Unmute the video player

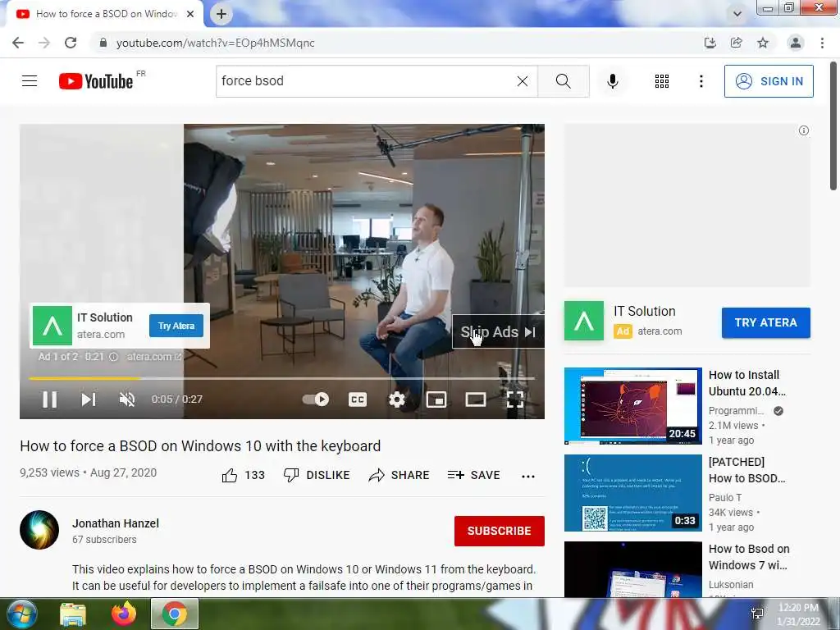[x=127, y=399]
